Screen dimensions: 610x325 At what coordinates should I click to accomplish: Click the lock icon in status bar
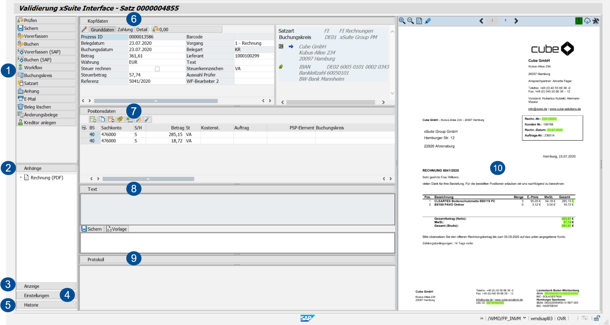[x=597, y=318]
